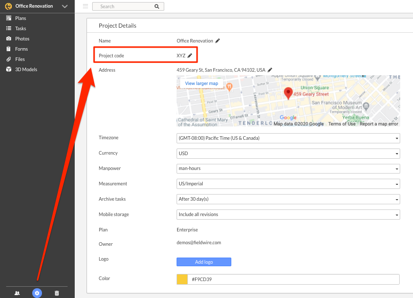This screenshot has width=413, height=298.
Task: Click the San Francisco Museum of Modern Art marker
Action: (x=366, y=106)
